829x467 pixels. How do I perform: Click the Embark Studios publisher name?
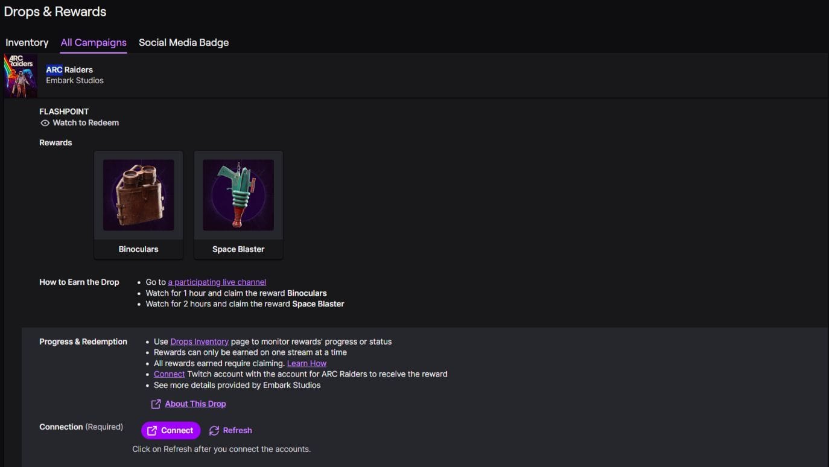pyautogui.click(x=75, y=81)
